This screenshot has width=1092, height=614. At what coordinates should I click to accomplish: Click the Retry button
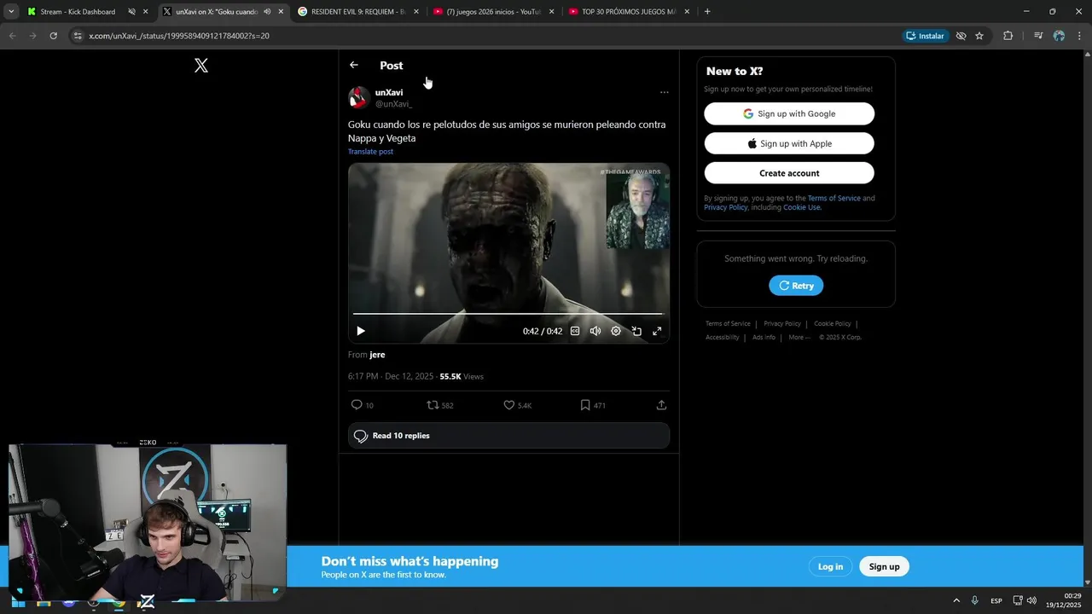(x=796, y=286)
